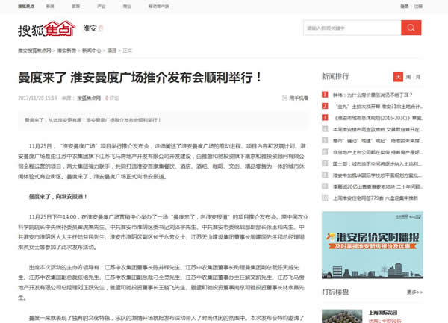Click the red search magnifier button
This screenshot has width=448, height=323.
tap(411, 28)
